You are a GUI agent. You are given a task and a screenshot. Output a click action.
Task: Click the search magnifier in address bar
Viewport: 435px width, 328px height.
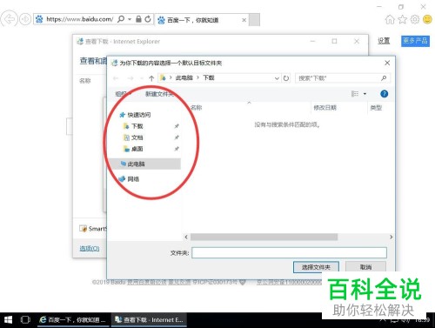tap(121, 19)
